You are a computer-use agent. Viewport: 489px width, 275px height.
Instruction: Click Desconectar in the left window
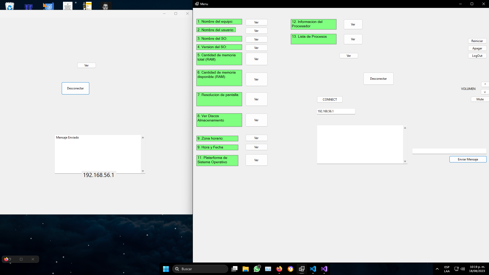click(x=75, y=88)
